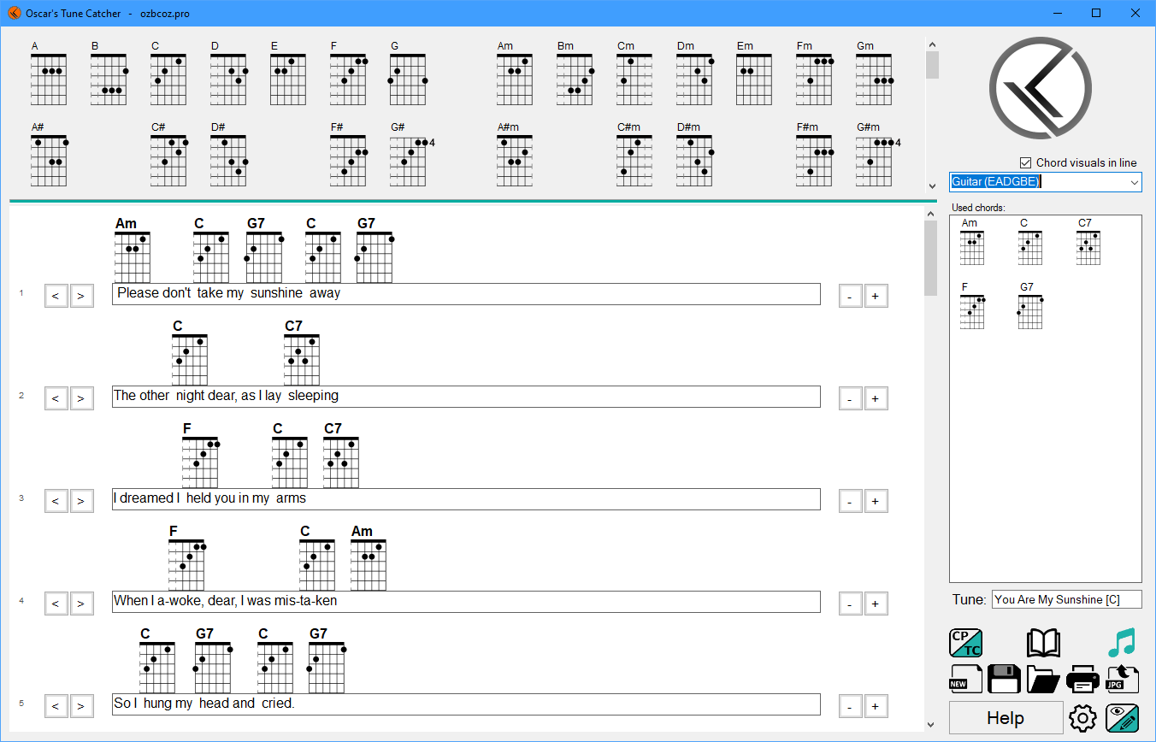Click chord palette scroll down arrow

(932, 185)
